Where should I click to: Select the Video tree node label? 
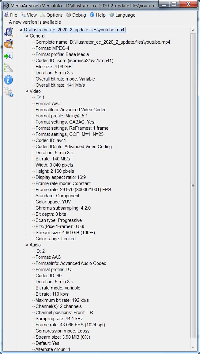tap(35, 91)
